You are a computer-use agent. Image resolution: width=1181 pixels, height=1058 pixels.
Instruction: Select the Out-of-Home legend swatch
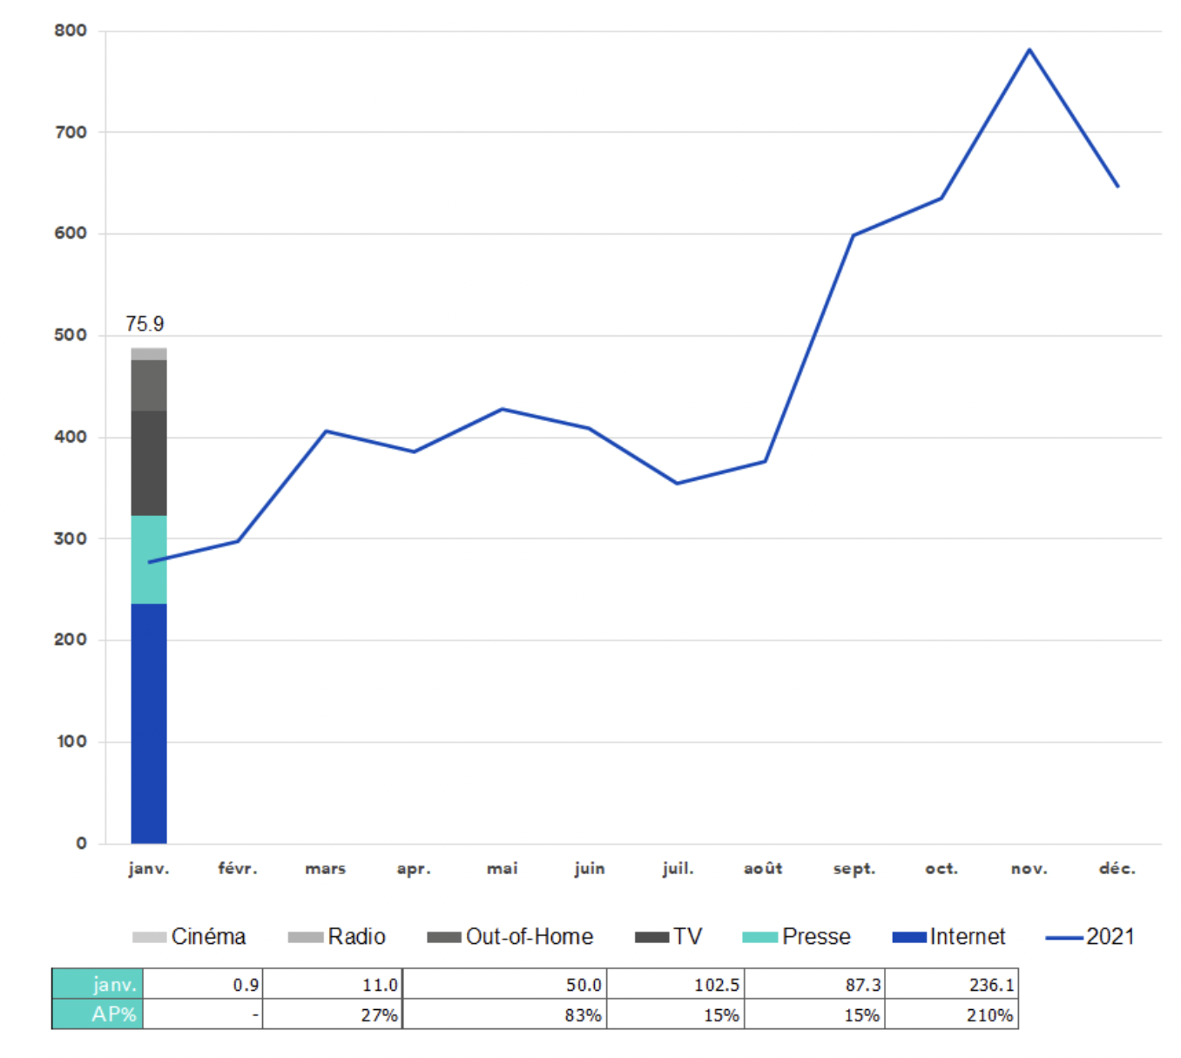point(443,937)
